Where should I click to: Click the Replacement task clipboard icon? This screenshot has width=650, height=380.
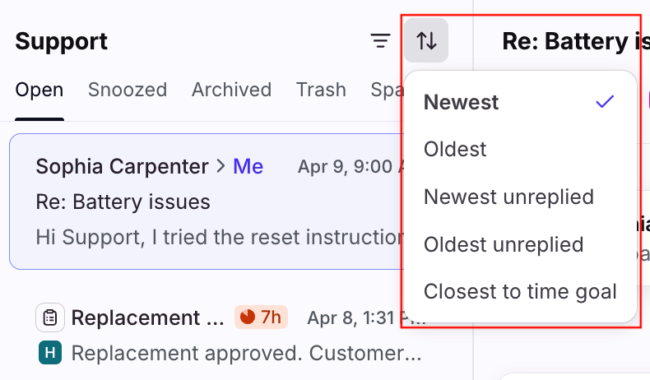click(50, 317)
